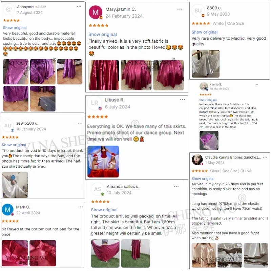Open dance group photo in Libuse R. review

[x=103, y=162]
